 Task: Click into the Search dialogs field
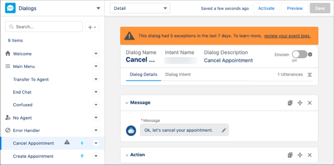44,27
